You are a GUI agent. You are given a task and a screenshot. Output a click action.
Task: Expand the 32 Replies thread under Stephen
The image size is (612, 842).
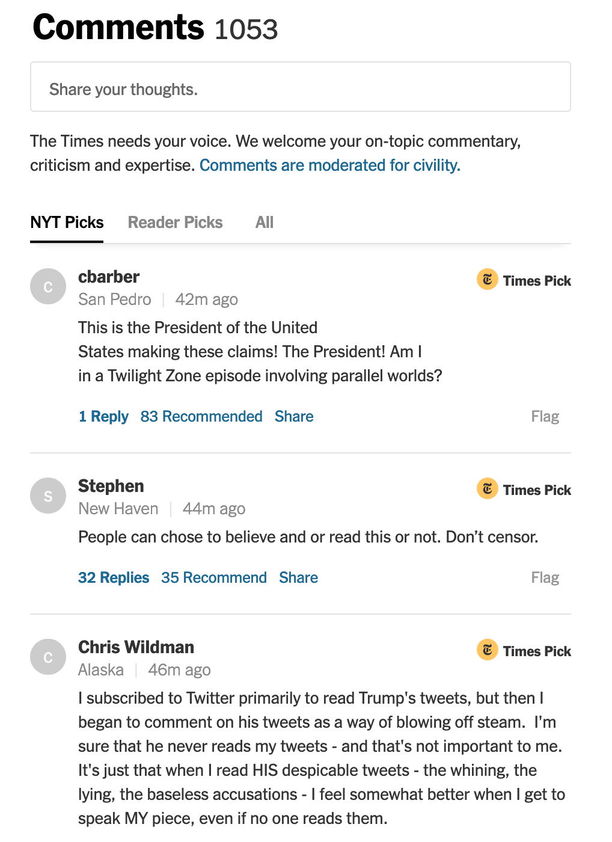point(114,577)
